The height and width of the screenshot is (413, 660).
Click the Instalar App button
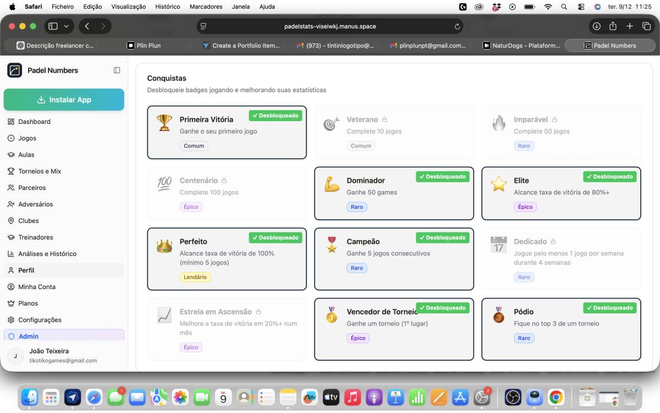click(64, 100)
